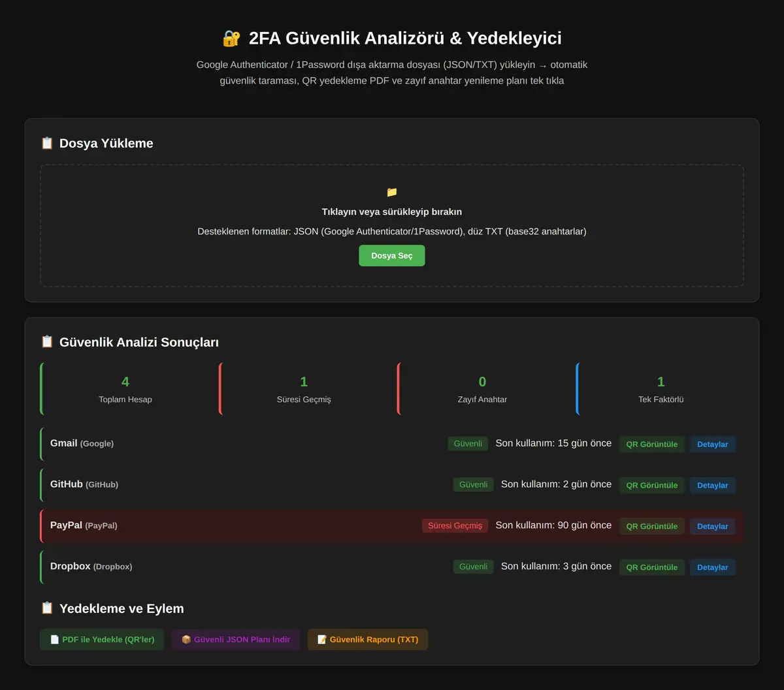Image resolution: width=784 pixels, height=690 pixels.
Task: Click 'Son kullanım: 15 gün önce' text
Action: coord(553,443)
